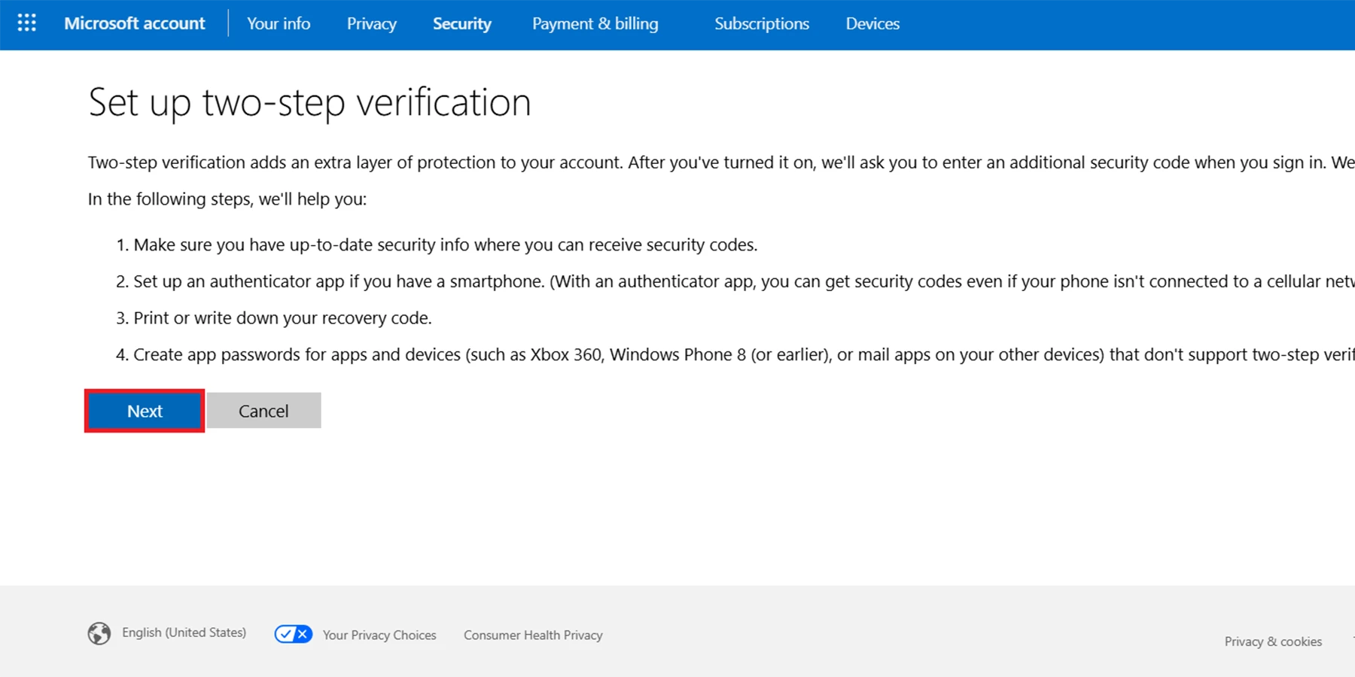
Task: Open the Microsoft app launcher grid icon
Action: (27, 23)
